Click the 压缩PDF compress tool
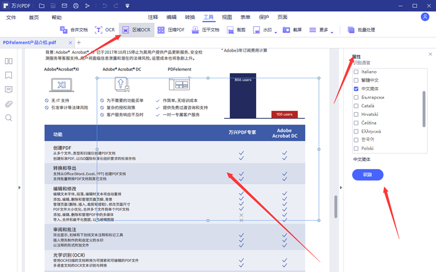Viewport: 436px width, 272px height. coord(172,30)
